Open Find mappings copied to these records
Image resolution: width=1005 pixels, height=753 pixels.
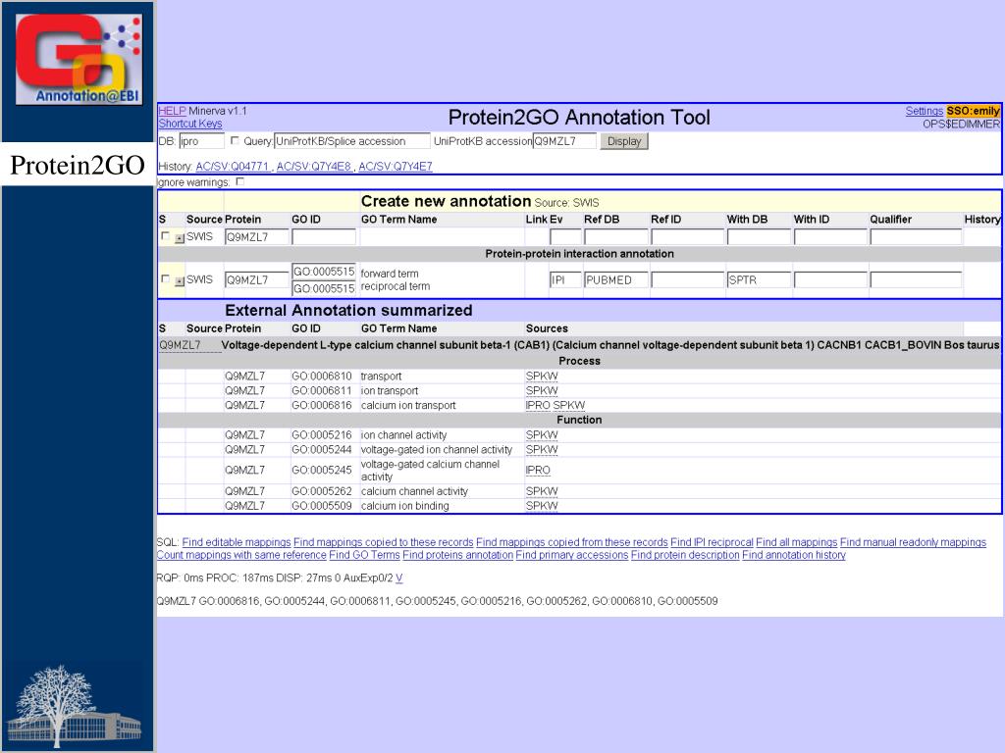pyautogui.click(x=384, y=542)
